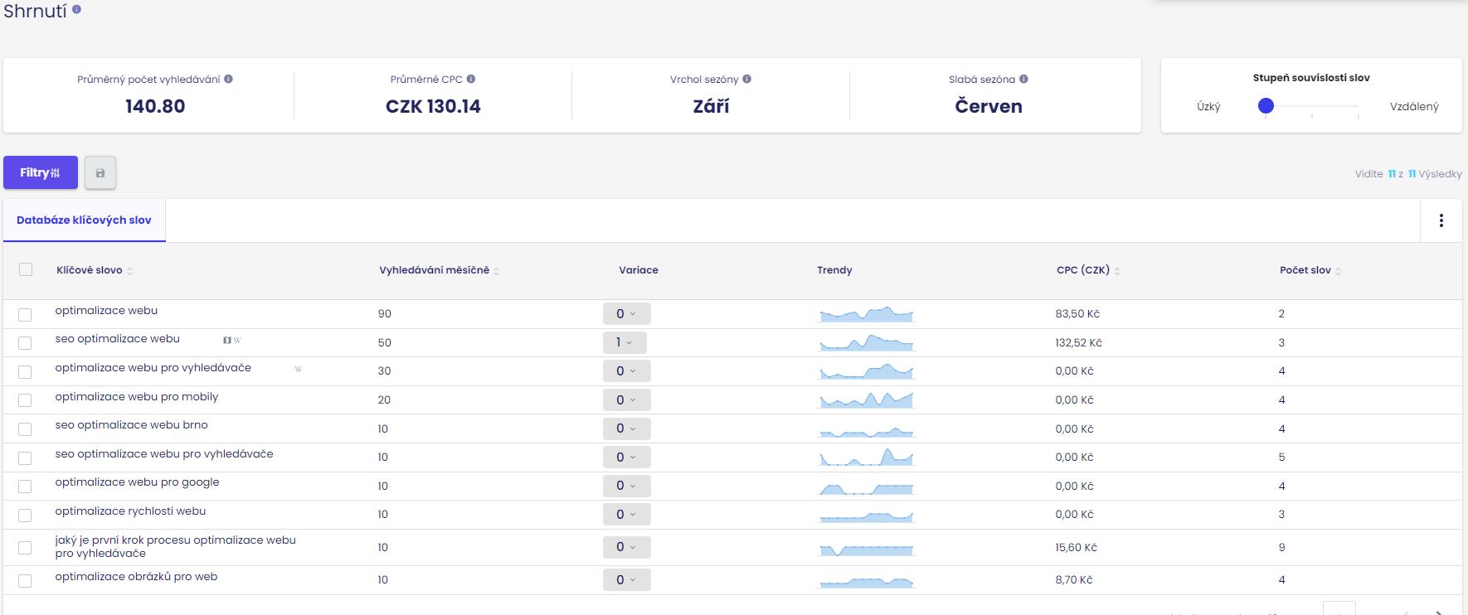Click the 'optimalizace rychlosti webu' keyword
The height and width of the screenshot is (615, 1468).
(130, 511)
